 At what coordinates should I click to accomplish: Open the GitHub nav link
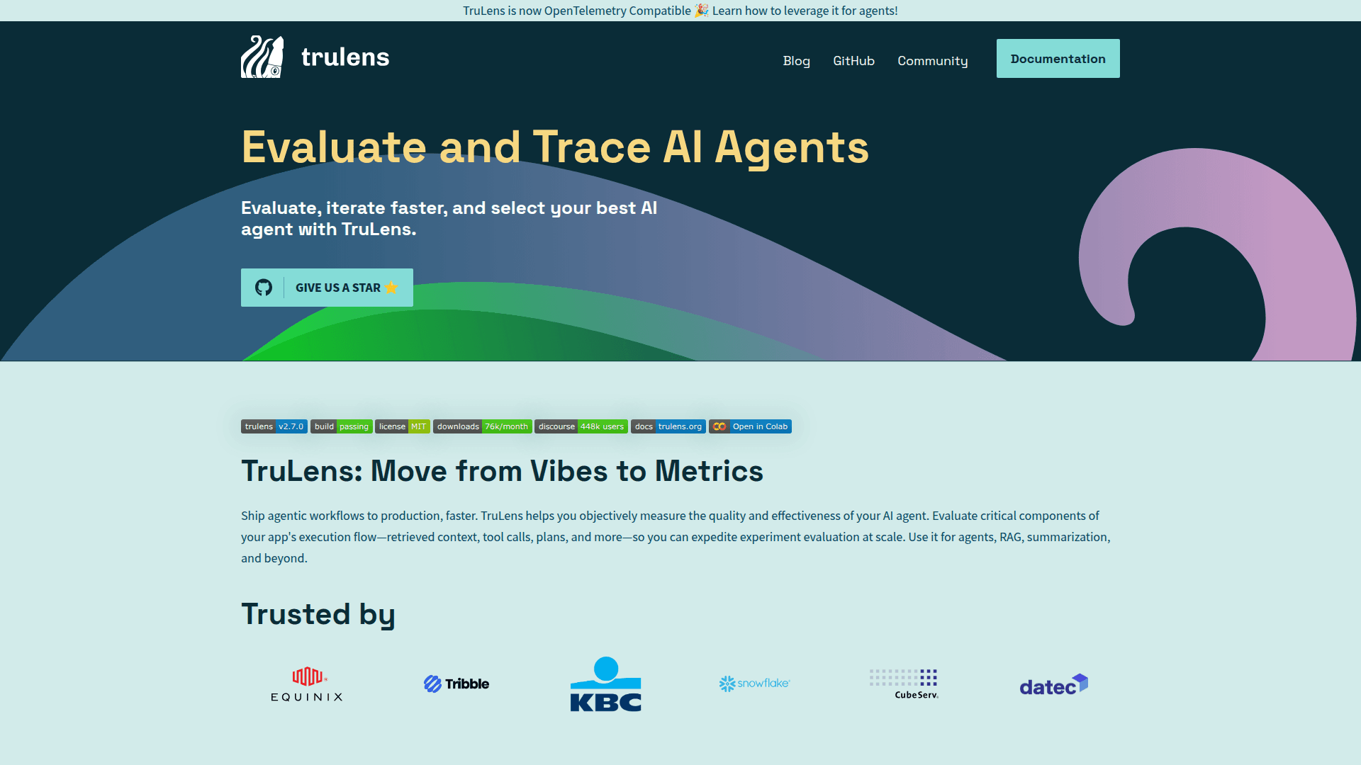tap(853, 61)
